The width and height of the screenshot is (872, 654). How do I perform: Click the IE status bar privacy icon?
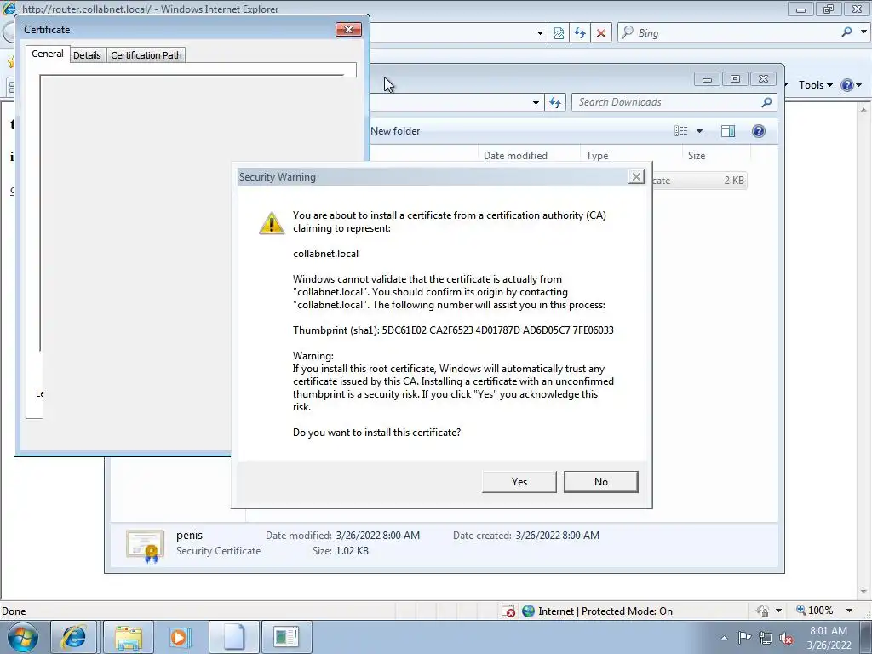[x=762, y=611]
